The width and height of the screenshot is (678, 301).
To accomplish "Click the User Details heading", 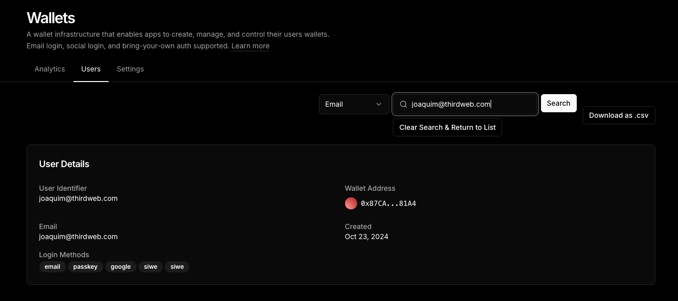I will 64,164.
